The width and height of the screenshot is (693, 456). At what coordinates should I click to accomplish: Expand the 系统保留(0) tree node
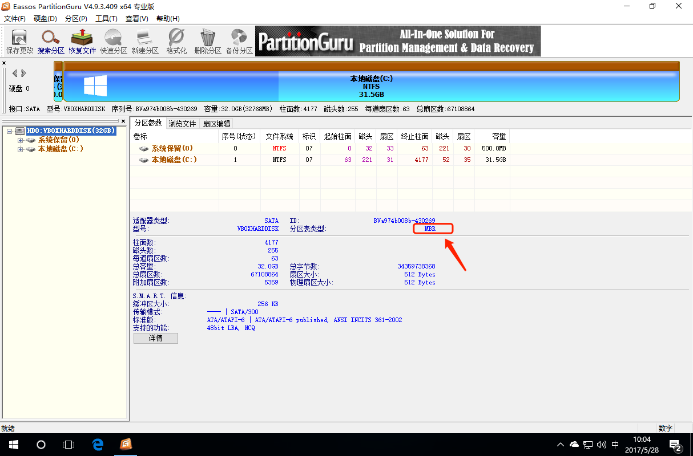click(x=21, y=140)
